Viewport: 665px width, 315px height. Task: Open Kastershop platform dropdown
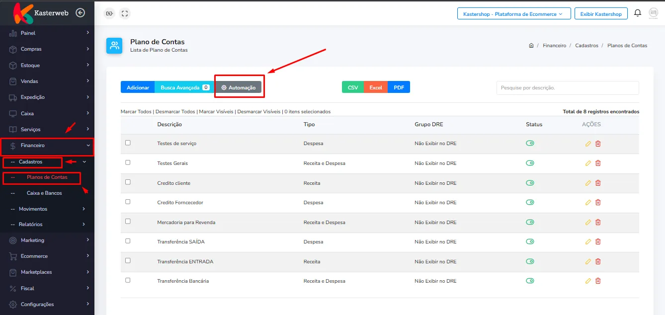coord(513,14)
